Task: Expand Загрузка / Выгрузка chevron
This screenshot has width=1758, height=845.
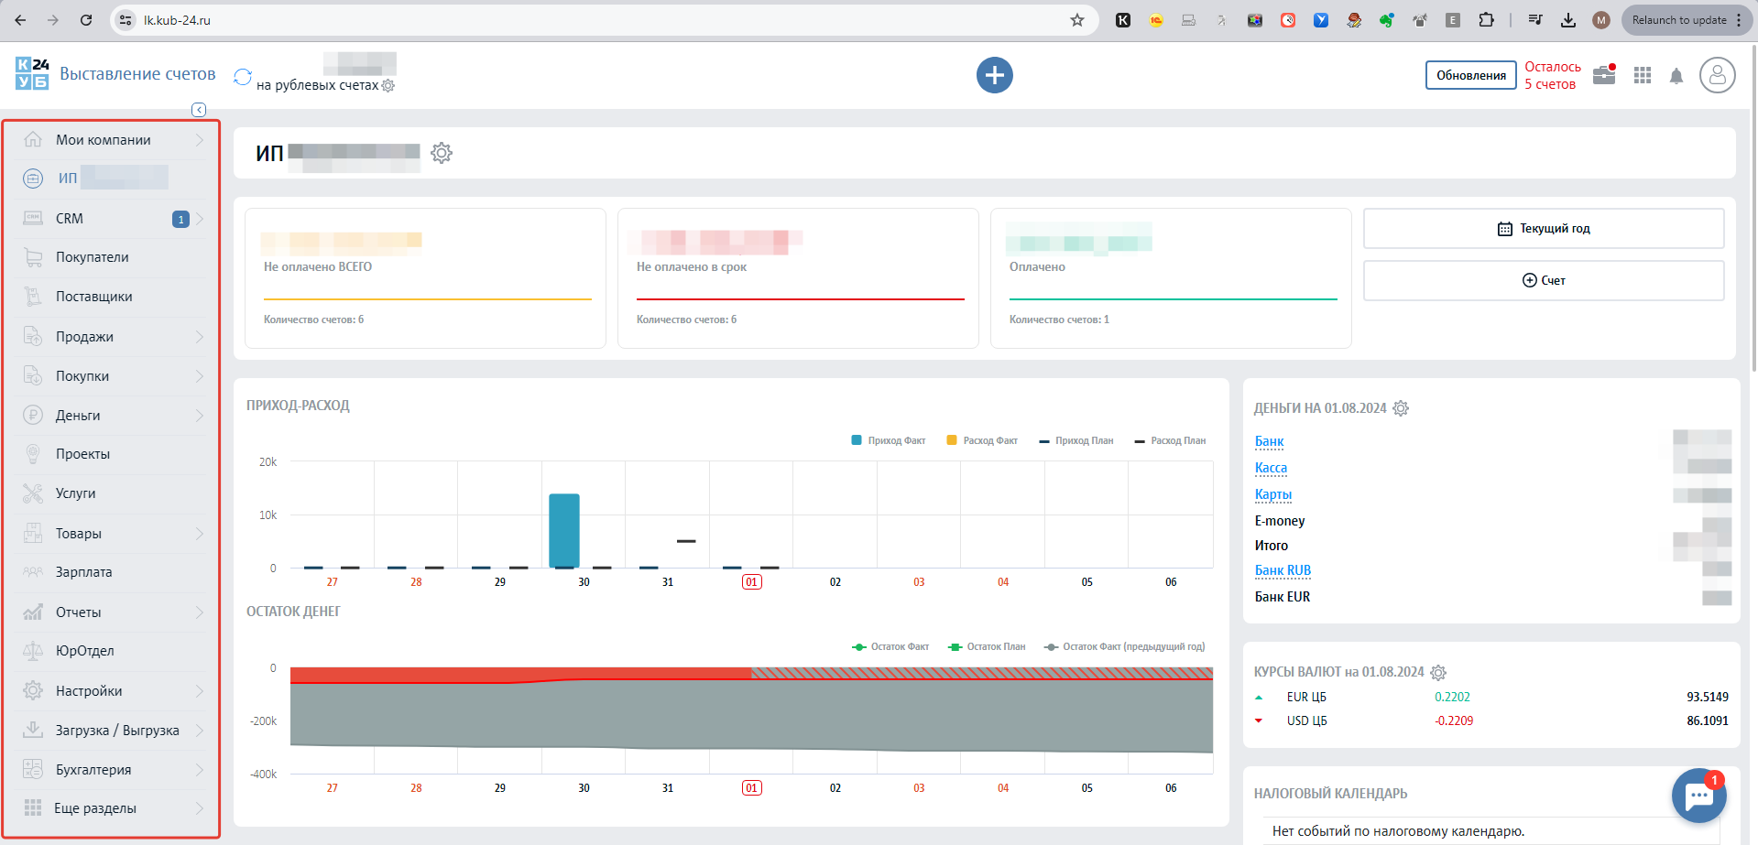Action: pyautogui.click(x=199, y=731)
